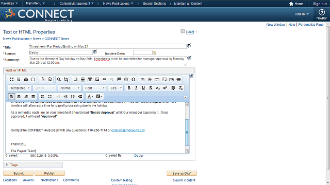Remove formatting from selected text
This screenshot has width=330, height=185.
coord(180,88)
